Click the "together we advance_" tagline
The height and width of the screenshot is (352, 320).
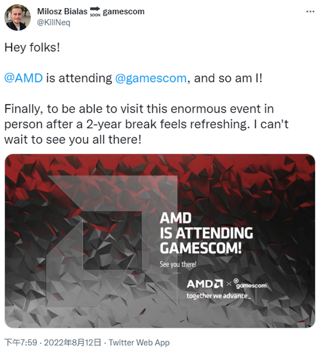(x=218, y=296)
